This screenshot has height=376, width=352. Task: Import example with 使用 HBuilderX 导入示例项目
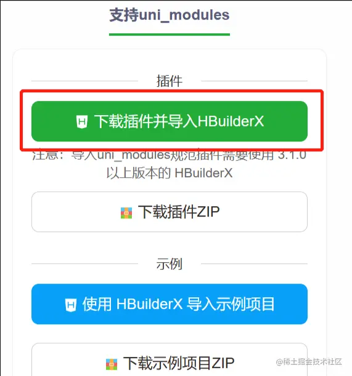point(170,304)
